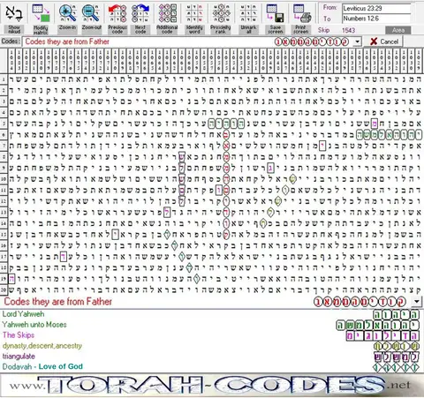424x398 pixels.
Task: Select 'dynasty,descent,ancestry' code entry
Action: point(42,346)
